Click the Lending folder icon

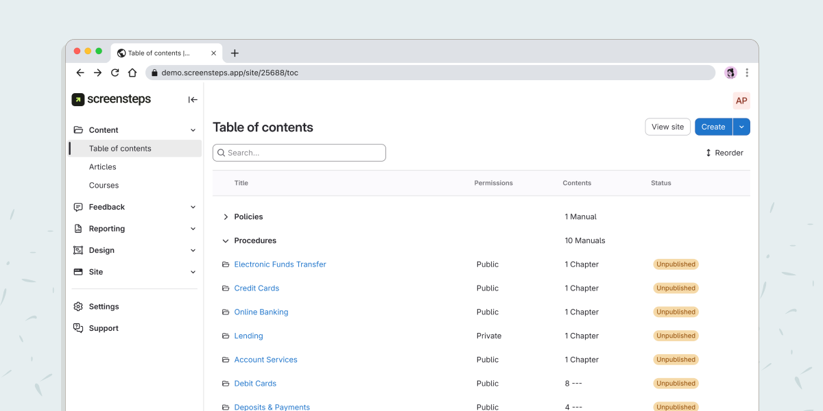[226, 336]
